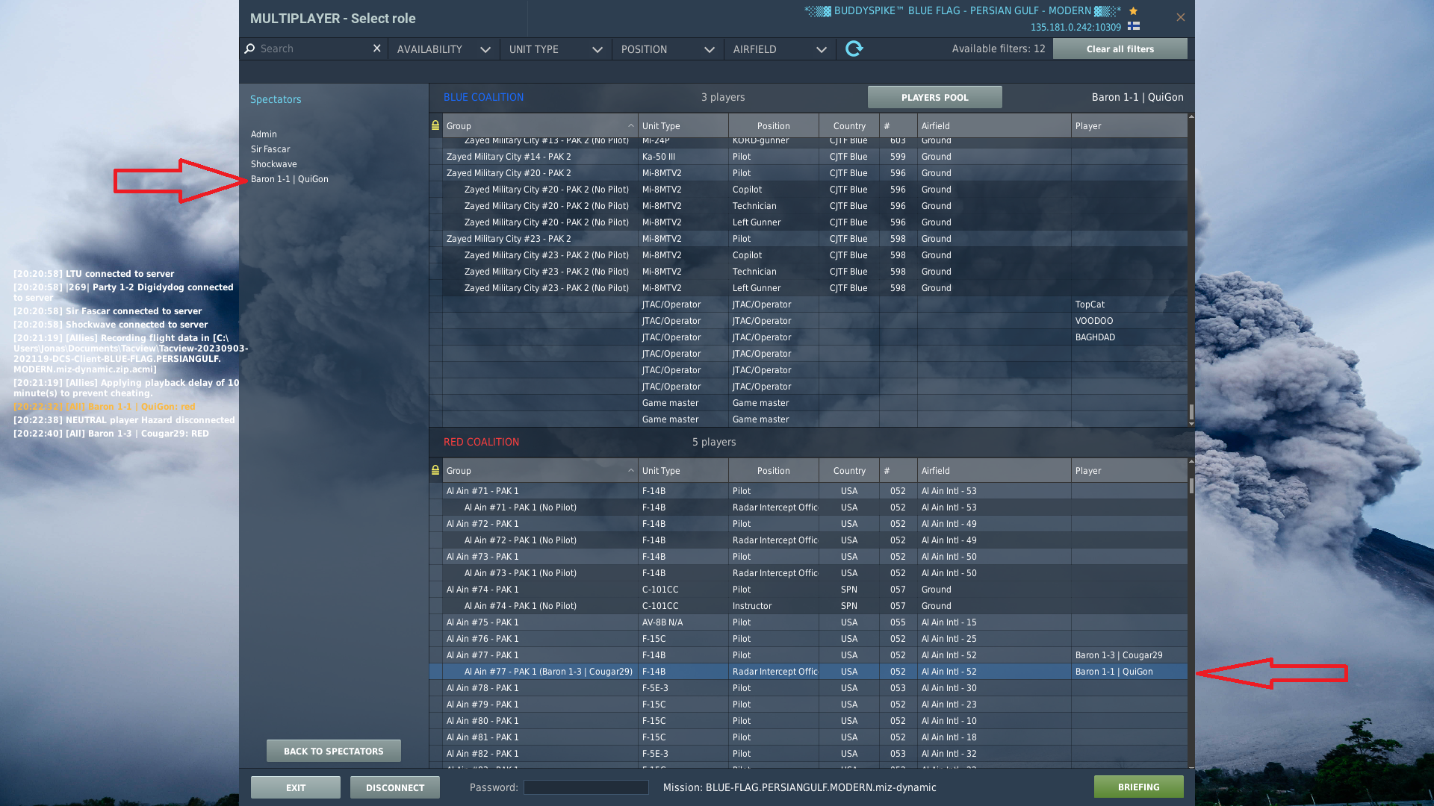Viewport: 1434px width, 806px height.
Task: Select JTAC/Operator slot occupied by BAGHDAD
Action: coord(808,337)
